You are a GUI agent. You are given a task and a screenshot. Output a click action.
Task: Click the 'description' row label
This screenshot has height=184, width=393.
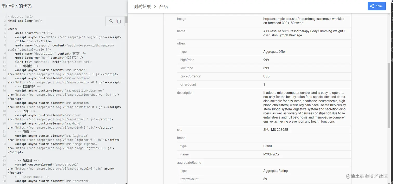pyautogui.click(x=185, y=93)
